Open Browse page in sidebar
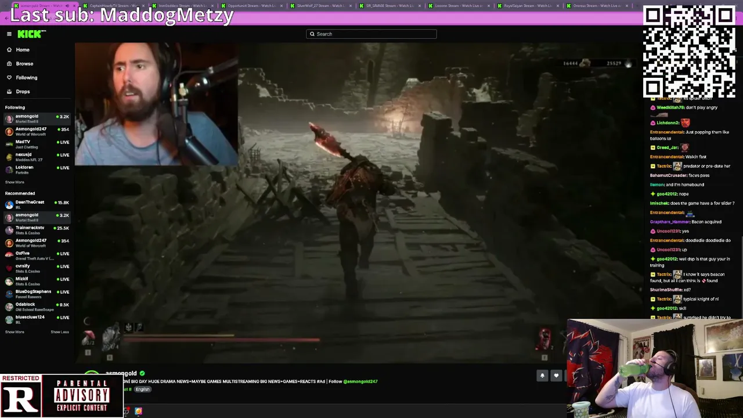This screenshot has height=418, width=743. 24,63
